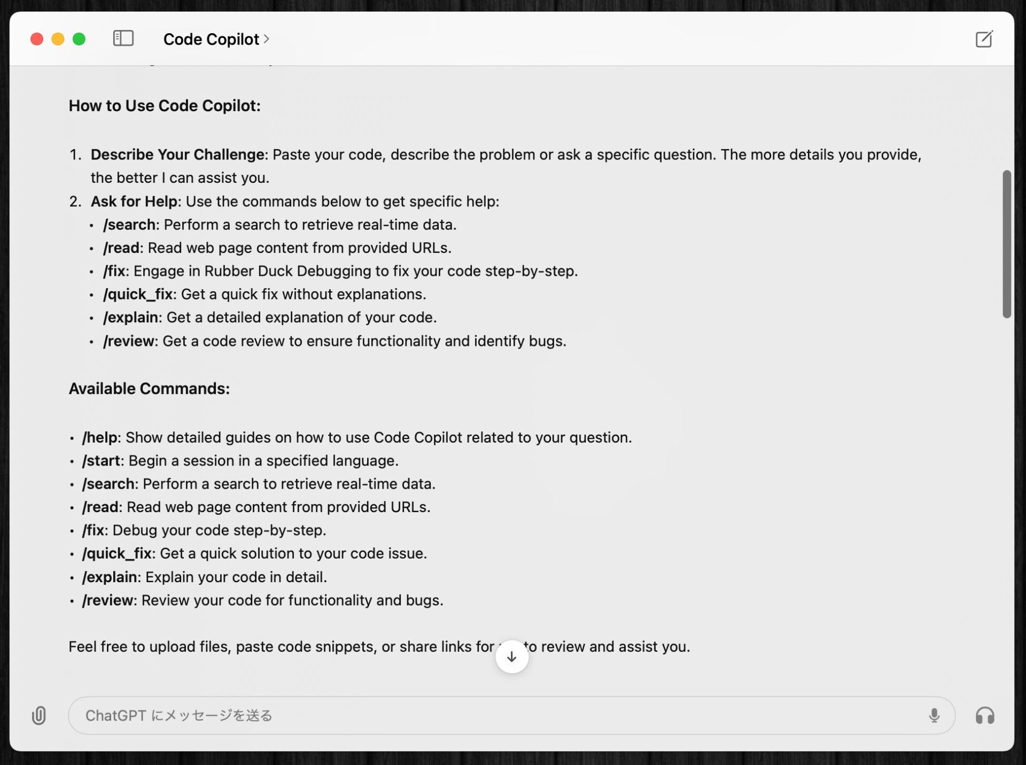
Task: Click the /help command in Available Commands
Action: coord(100,437)
